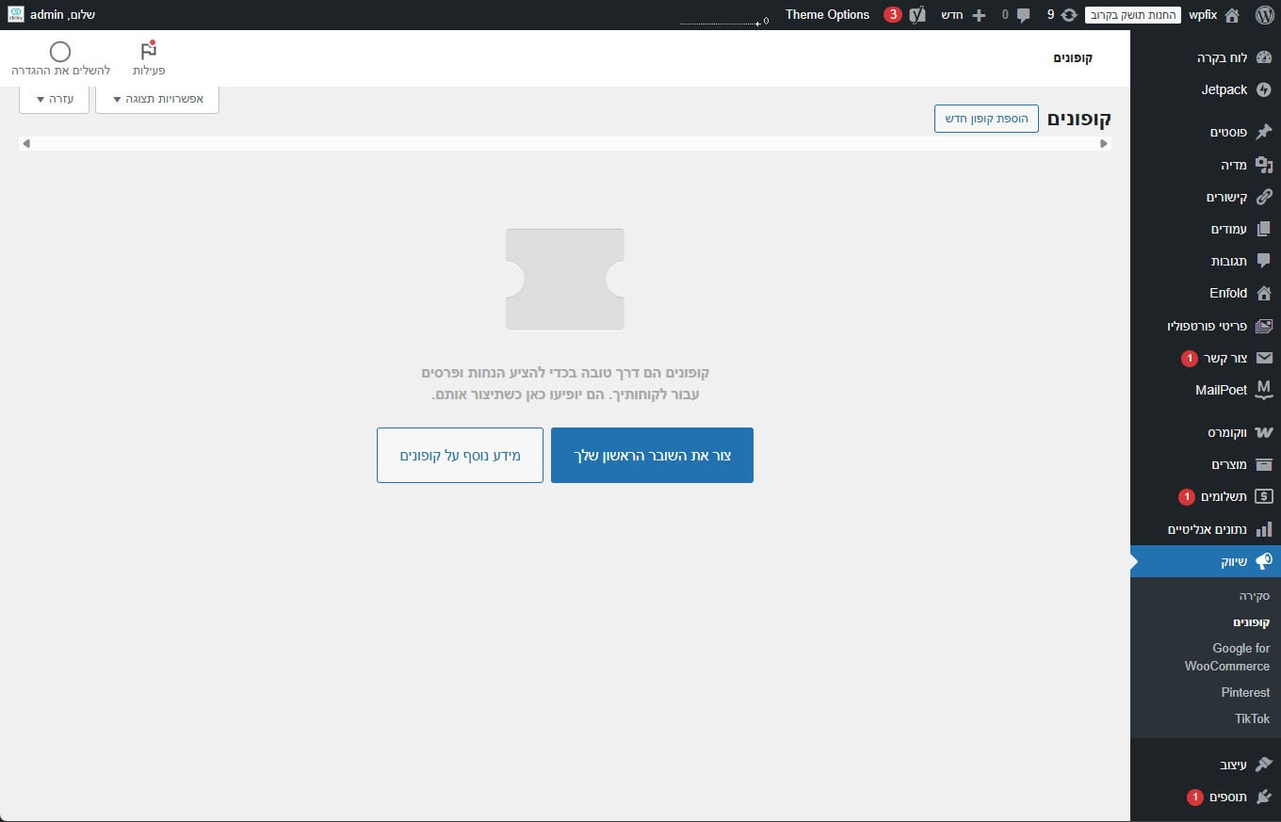Open Google for WooCommerce submenu item
This screenshot has width=1281, height=822.
pos(1227,657)
